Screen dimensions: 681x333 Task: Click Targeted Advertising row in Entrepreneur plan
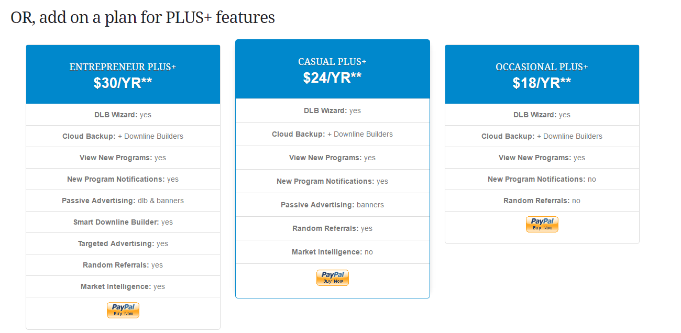[123, 243]
